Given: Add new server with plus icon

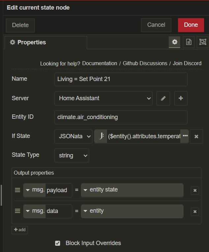Looking at the screenshot, I should click(x=181, y=98).
